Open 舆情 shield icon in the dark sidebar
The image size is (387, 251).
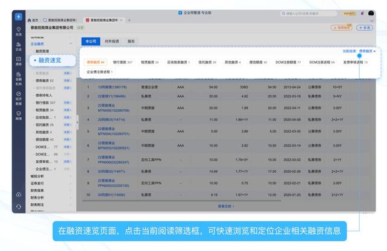click(19, 116)
